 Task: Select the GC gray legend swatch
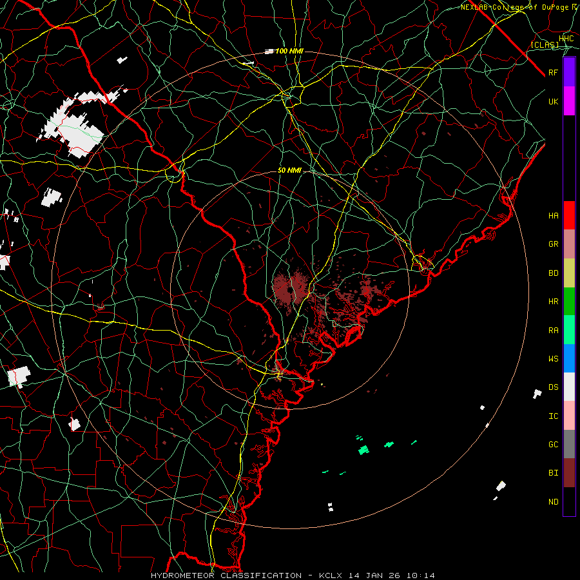(x=569, y=444)
